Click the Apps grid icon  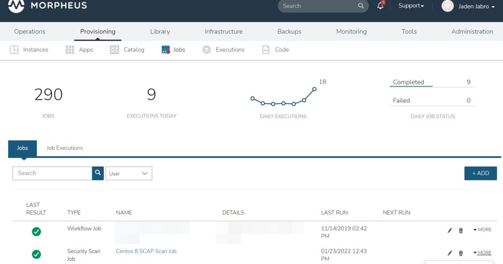(69, 49)
